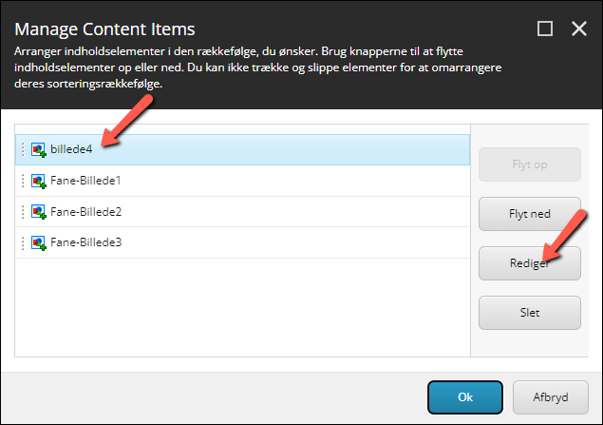Grab the drag handle of billede4
Viewport: 603px width, 425px height.
pos(23,150)
